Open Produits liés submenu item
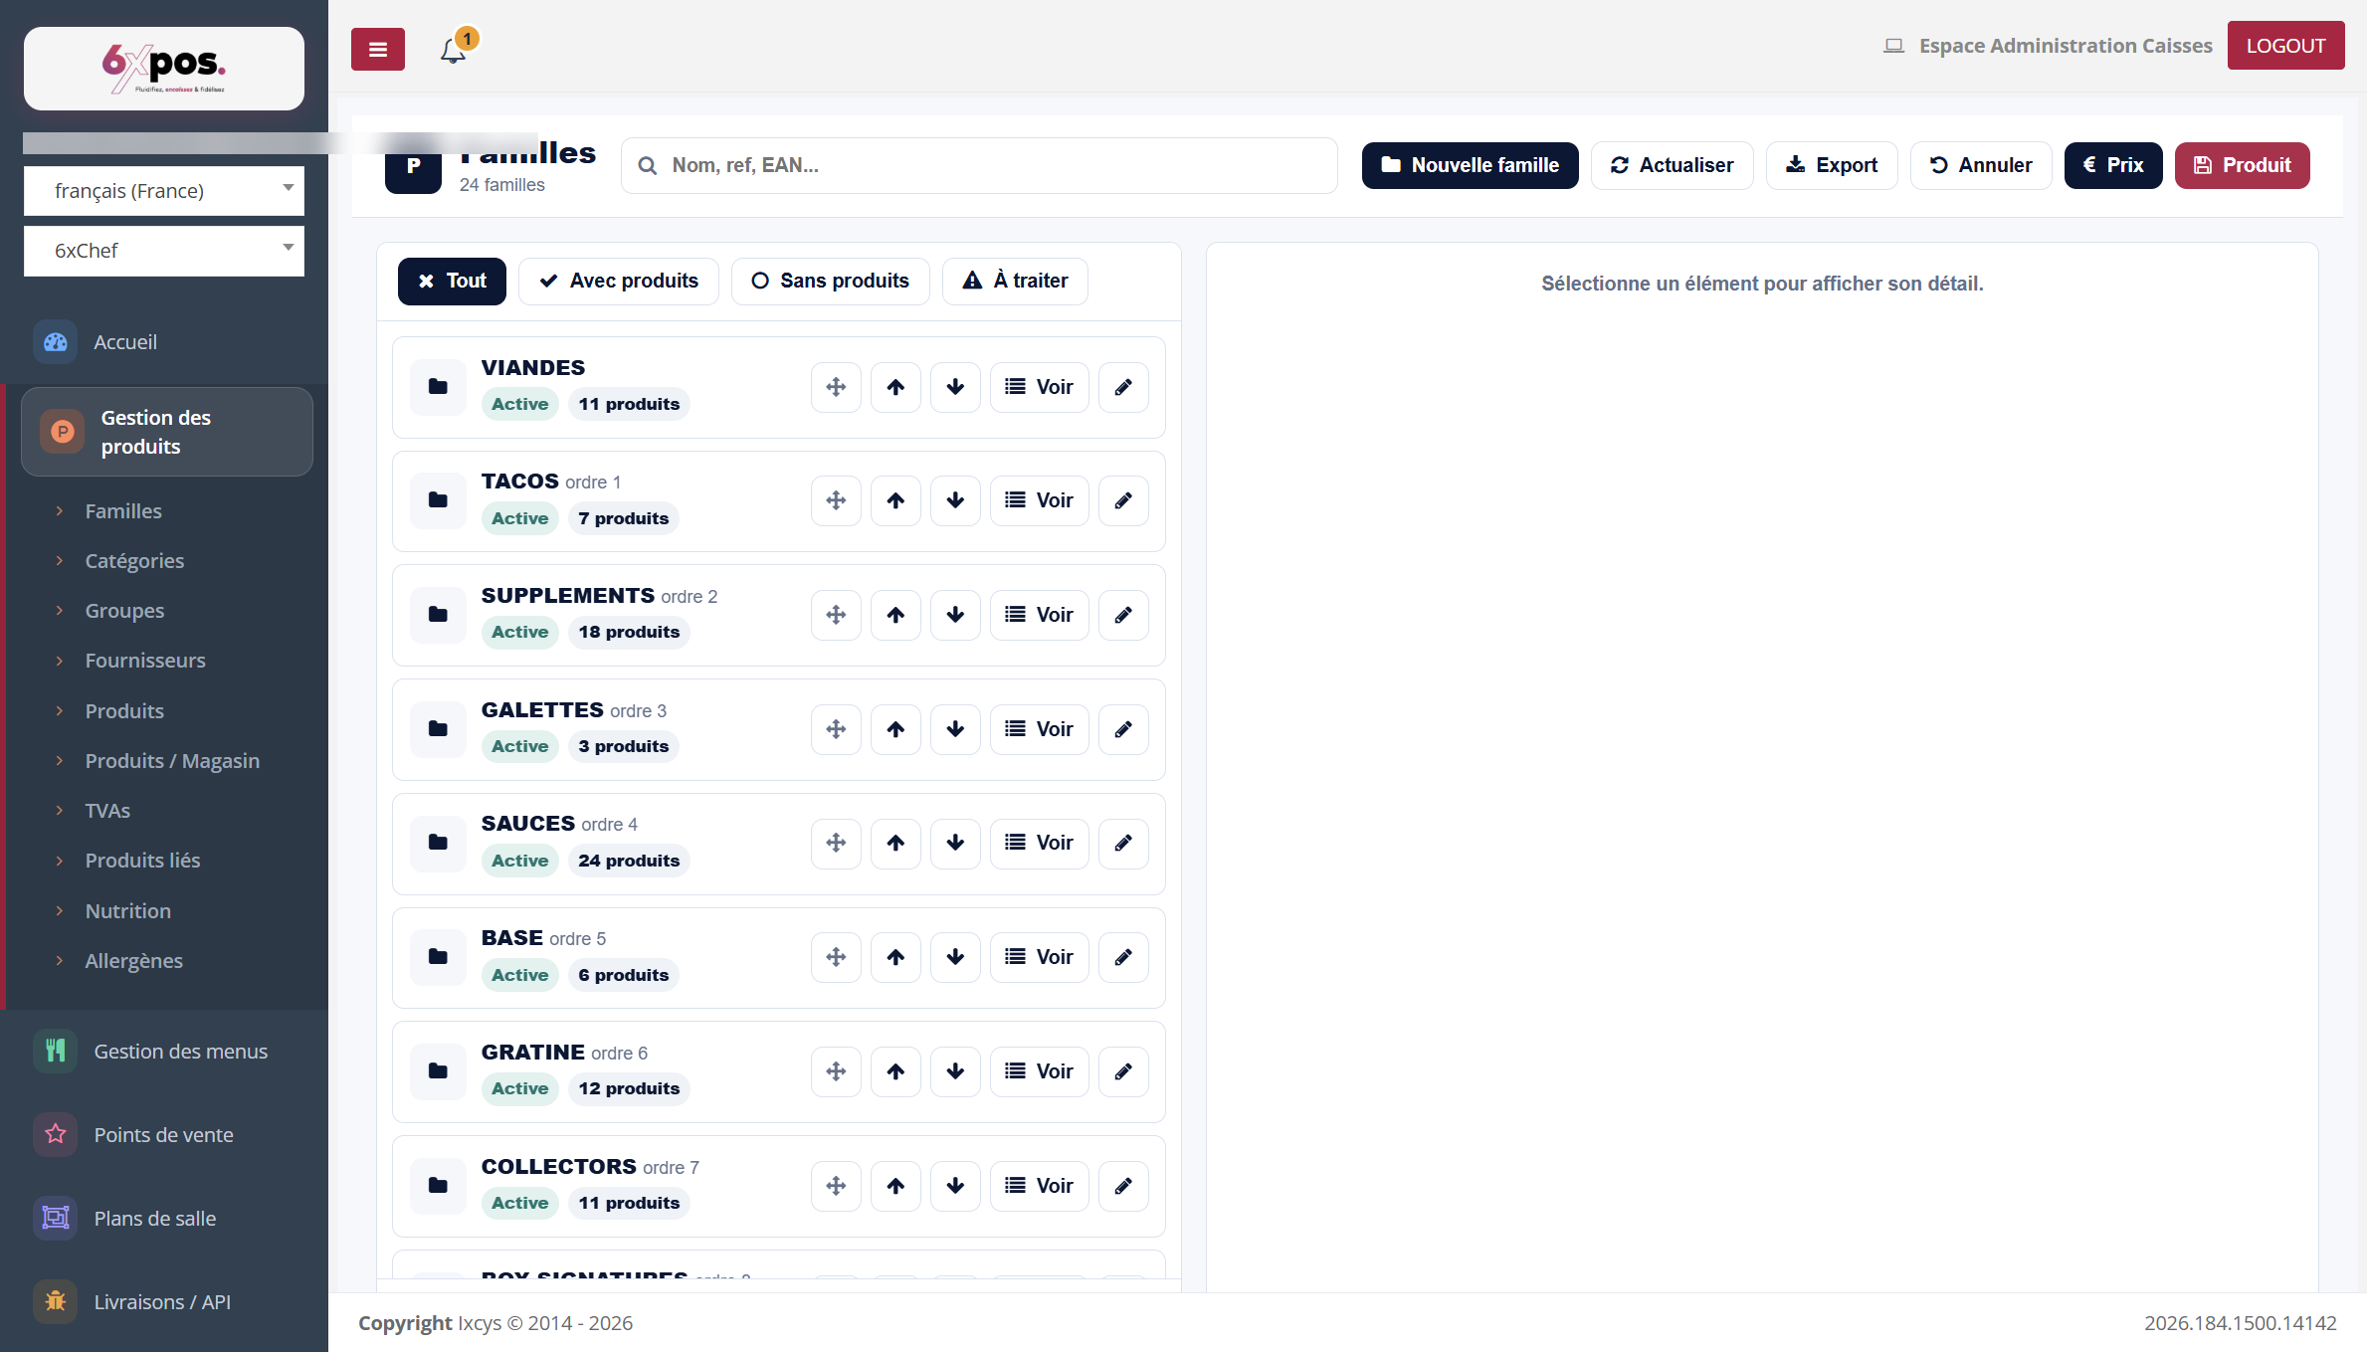The height and width of the screenshot is (1352, 2367). click(x=142, y=861)
